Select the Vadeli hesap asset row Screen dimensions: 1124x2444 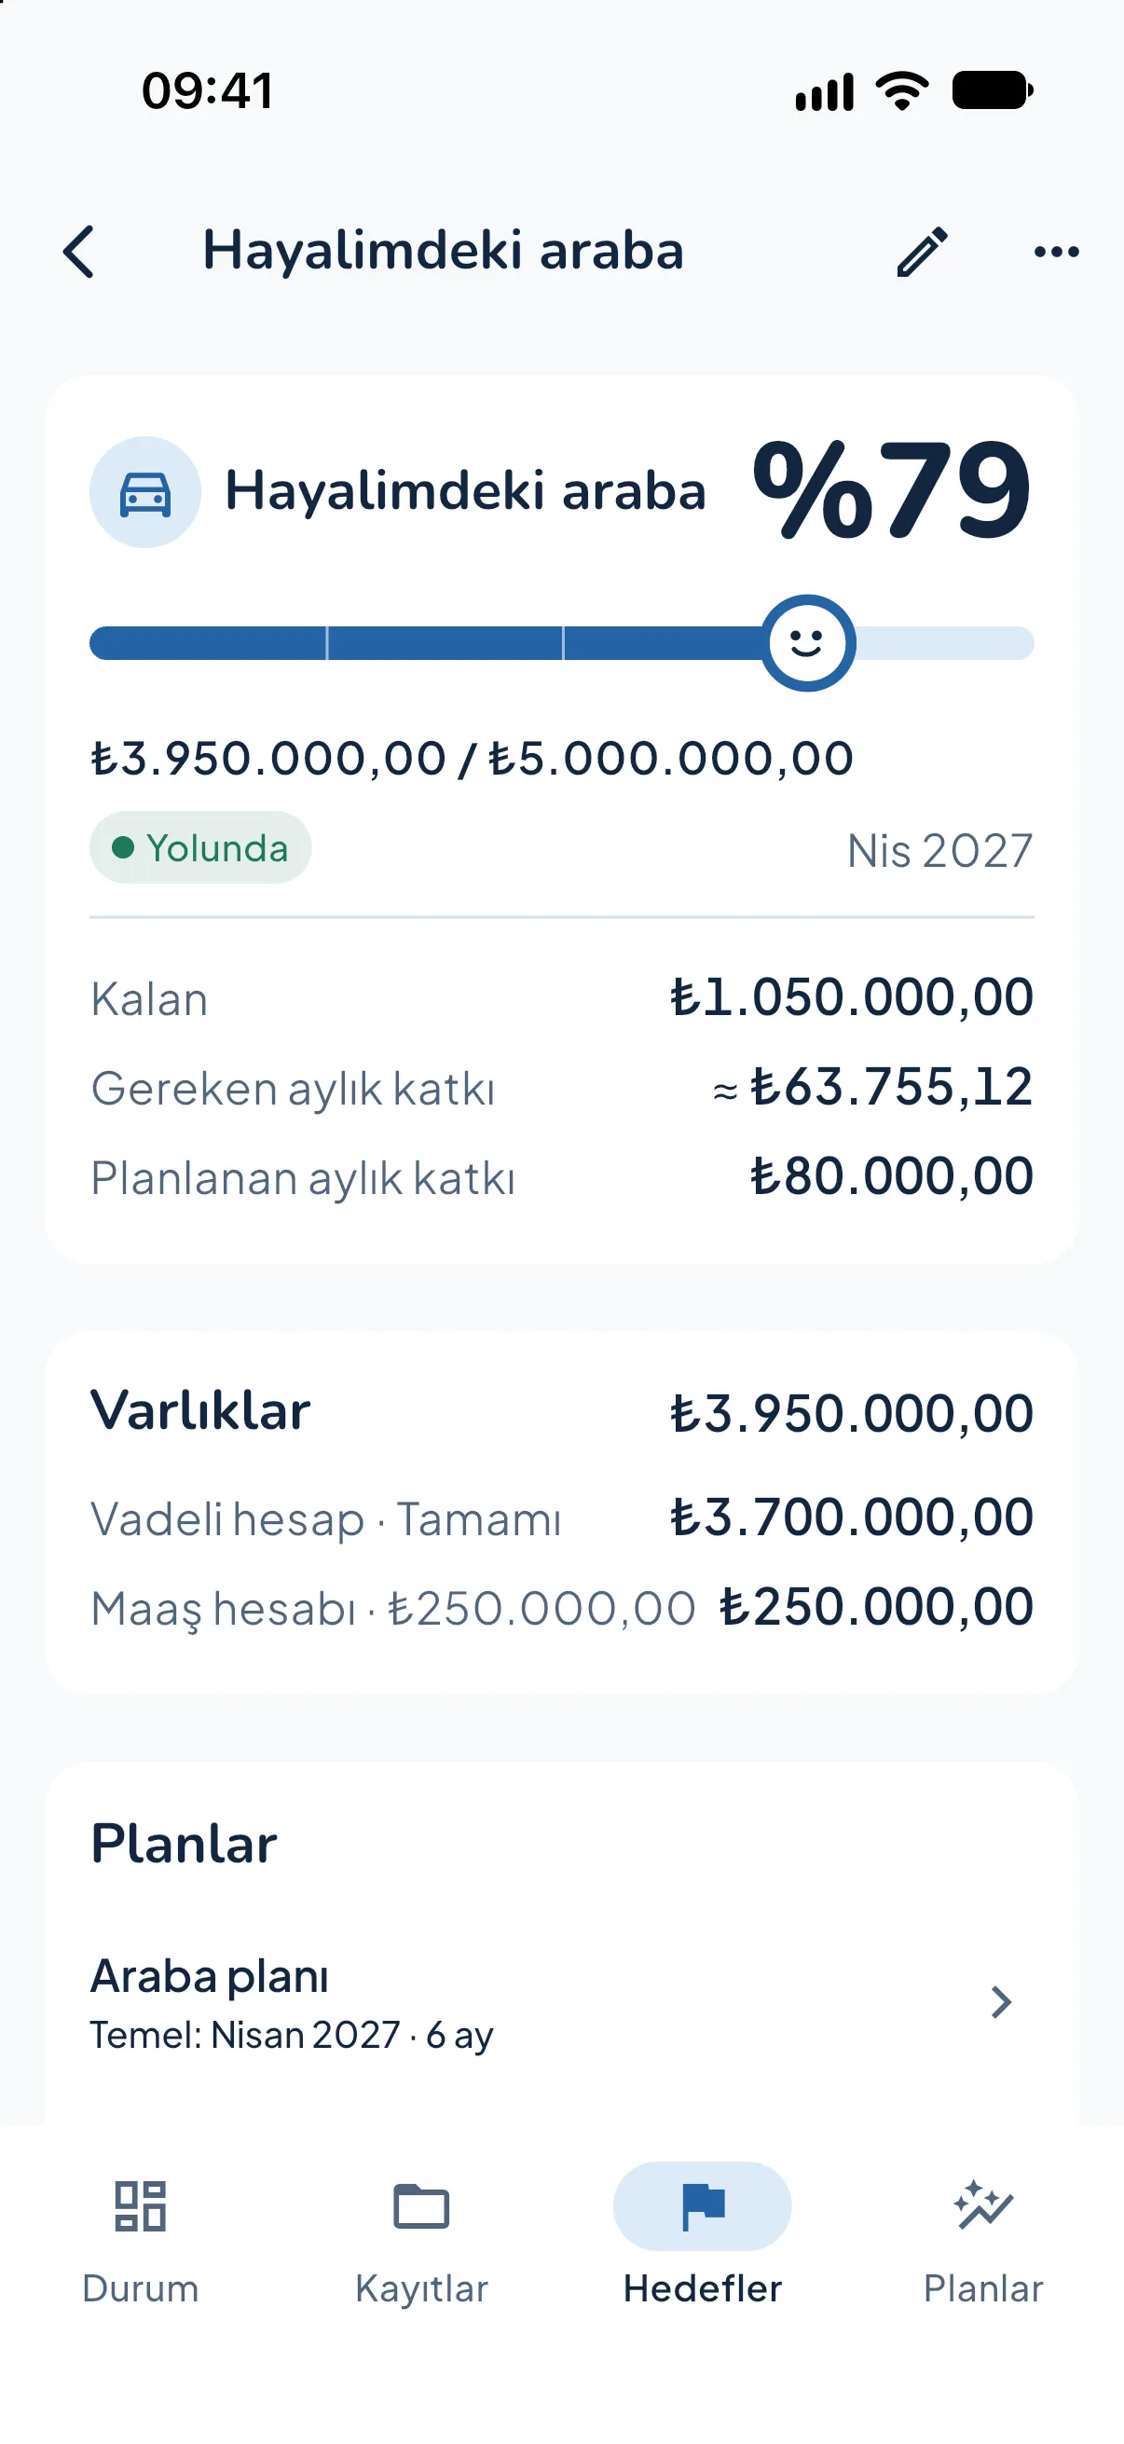point(561,1517)
